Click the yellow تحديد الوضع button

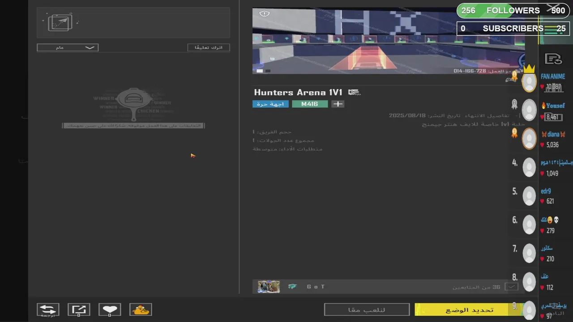coord(469,309)
